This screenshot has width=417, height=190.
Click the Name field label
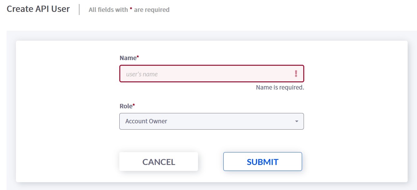(x=128, y=58)
